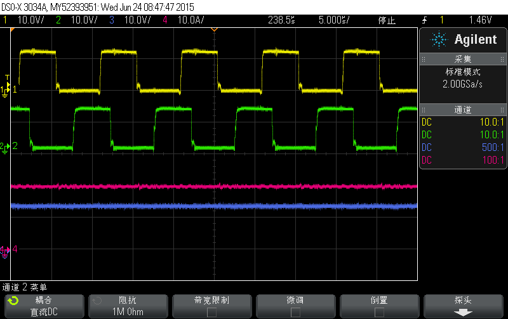
Task: Select channel 2 10.0V/ scale label
Action: point(84,20)
